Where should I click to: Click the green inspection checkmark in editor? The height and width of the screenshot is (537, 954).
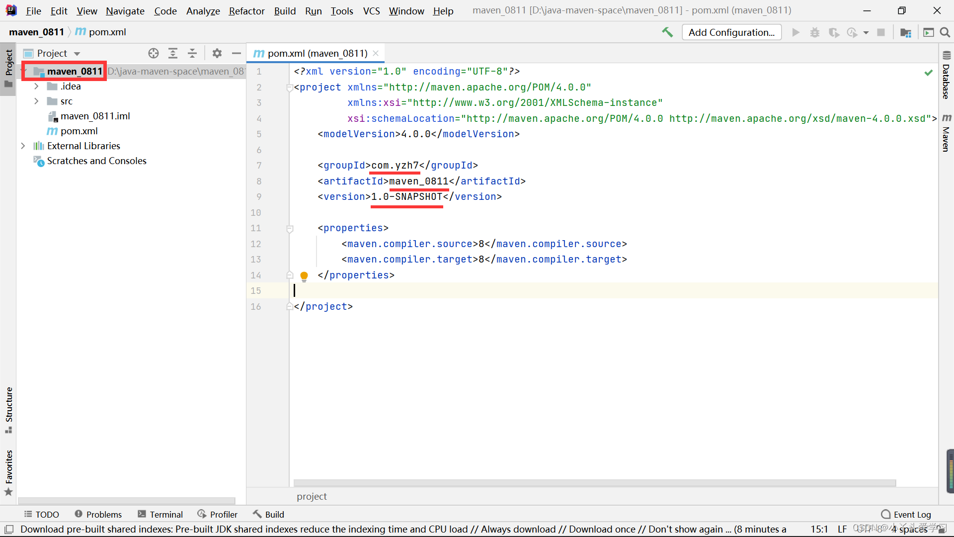click(x=928, y=73)
